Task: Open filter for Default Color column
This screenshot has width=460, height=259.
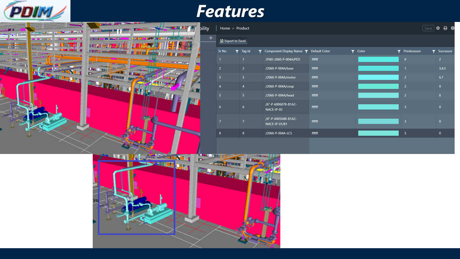Action: (353, 51)
